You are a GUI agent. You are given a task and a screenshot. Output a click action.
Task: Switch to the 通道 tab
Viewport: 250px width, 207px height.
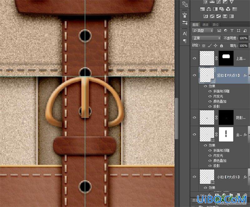click(205, 25)
